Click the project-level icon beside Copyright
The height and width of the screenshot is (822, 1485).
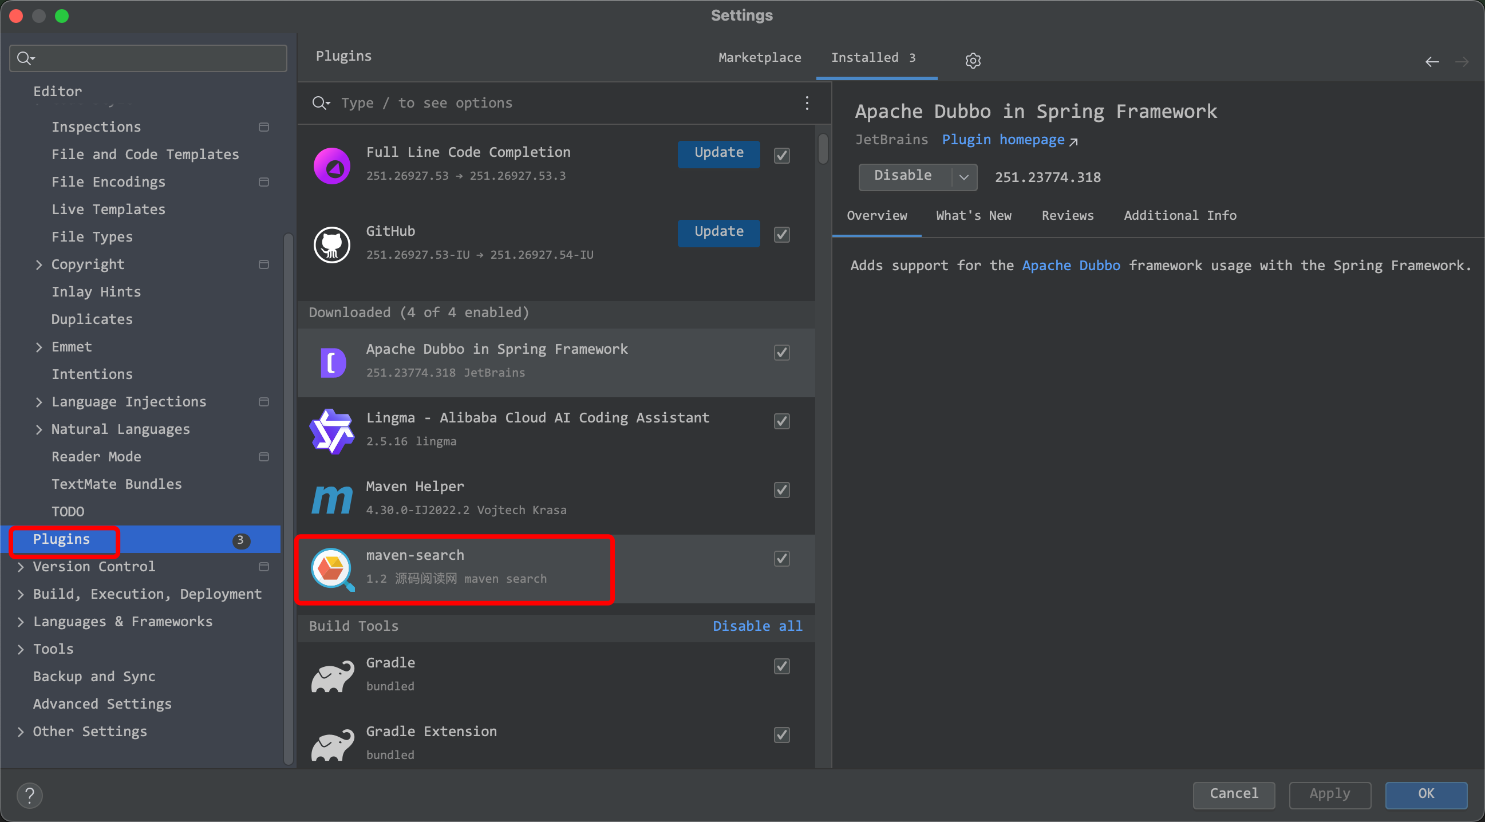point(263,264)
